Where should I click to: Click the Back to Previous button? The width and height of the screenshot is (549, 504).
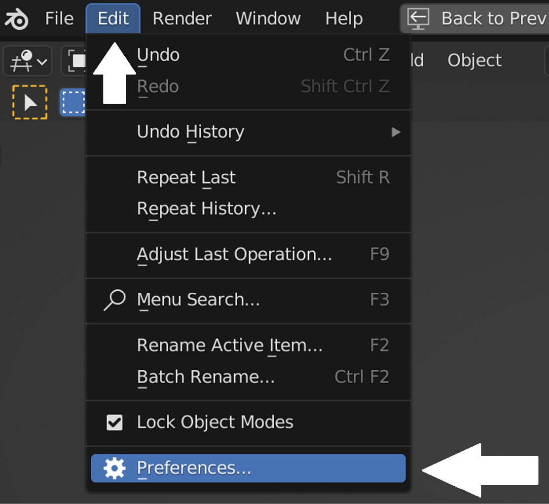475,18
